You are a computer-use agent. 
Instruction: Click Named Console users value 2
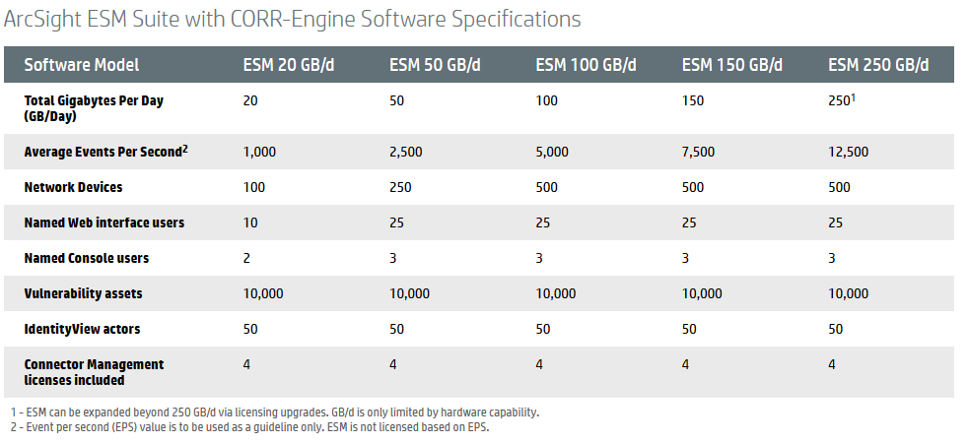(x=247, y=258)
